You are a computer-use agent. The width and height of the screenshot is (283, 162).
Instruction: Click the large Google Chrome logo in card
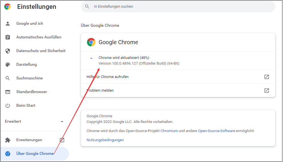tap(91, 42)
